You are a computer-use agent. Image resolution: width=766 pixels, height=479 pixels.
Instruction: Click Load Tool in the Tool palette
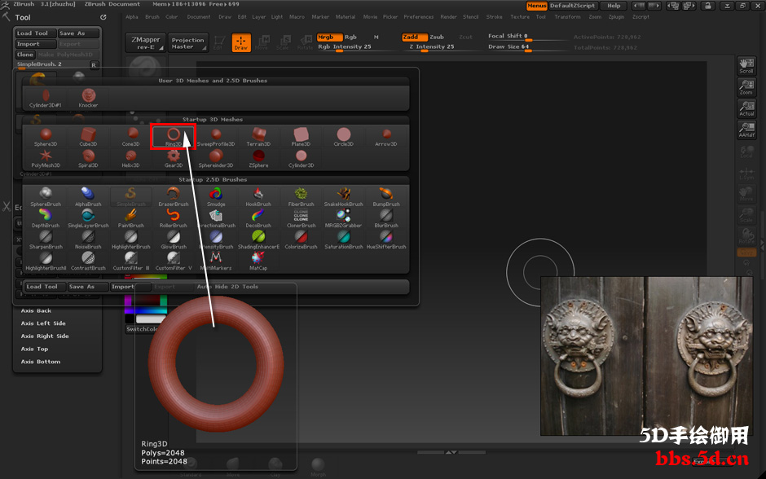pos(35,33)
